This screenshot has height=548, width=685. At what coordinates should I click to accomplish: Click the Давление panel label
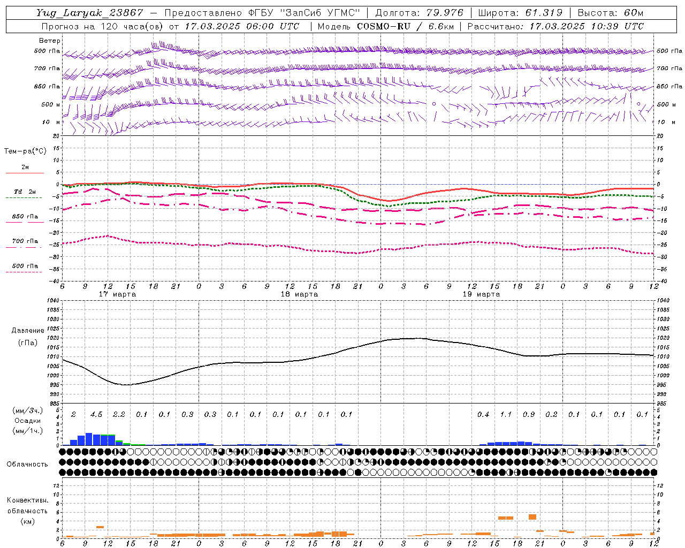[x=28, y=331]
